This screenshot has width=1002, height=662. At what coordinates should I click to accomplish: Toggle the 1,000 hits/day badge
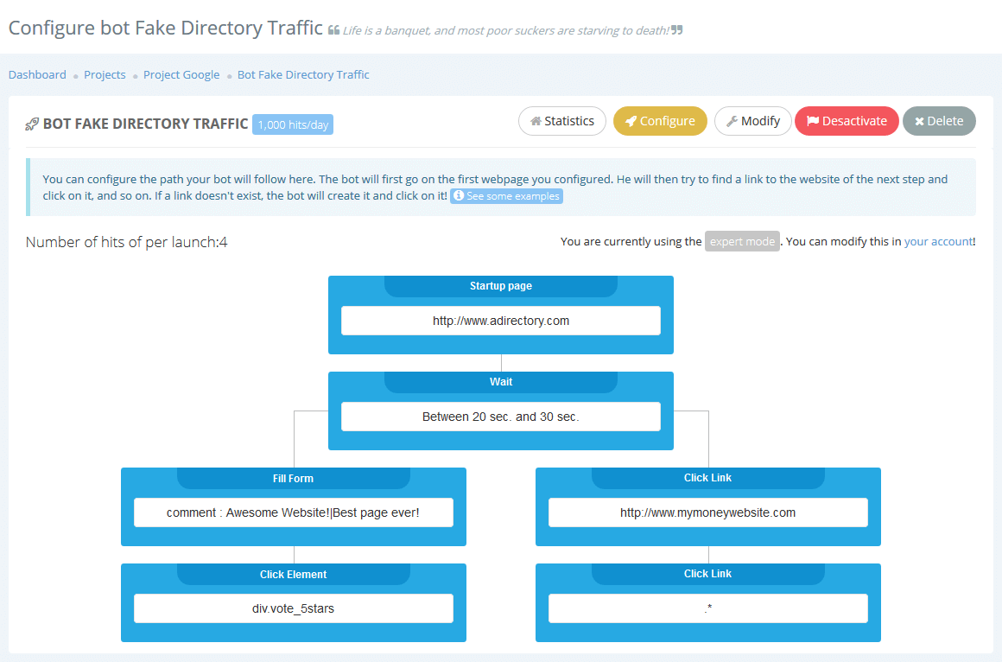pyautogui.click(x=292, y=124)
